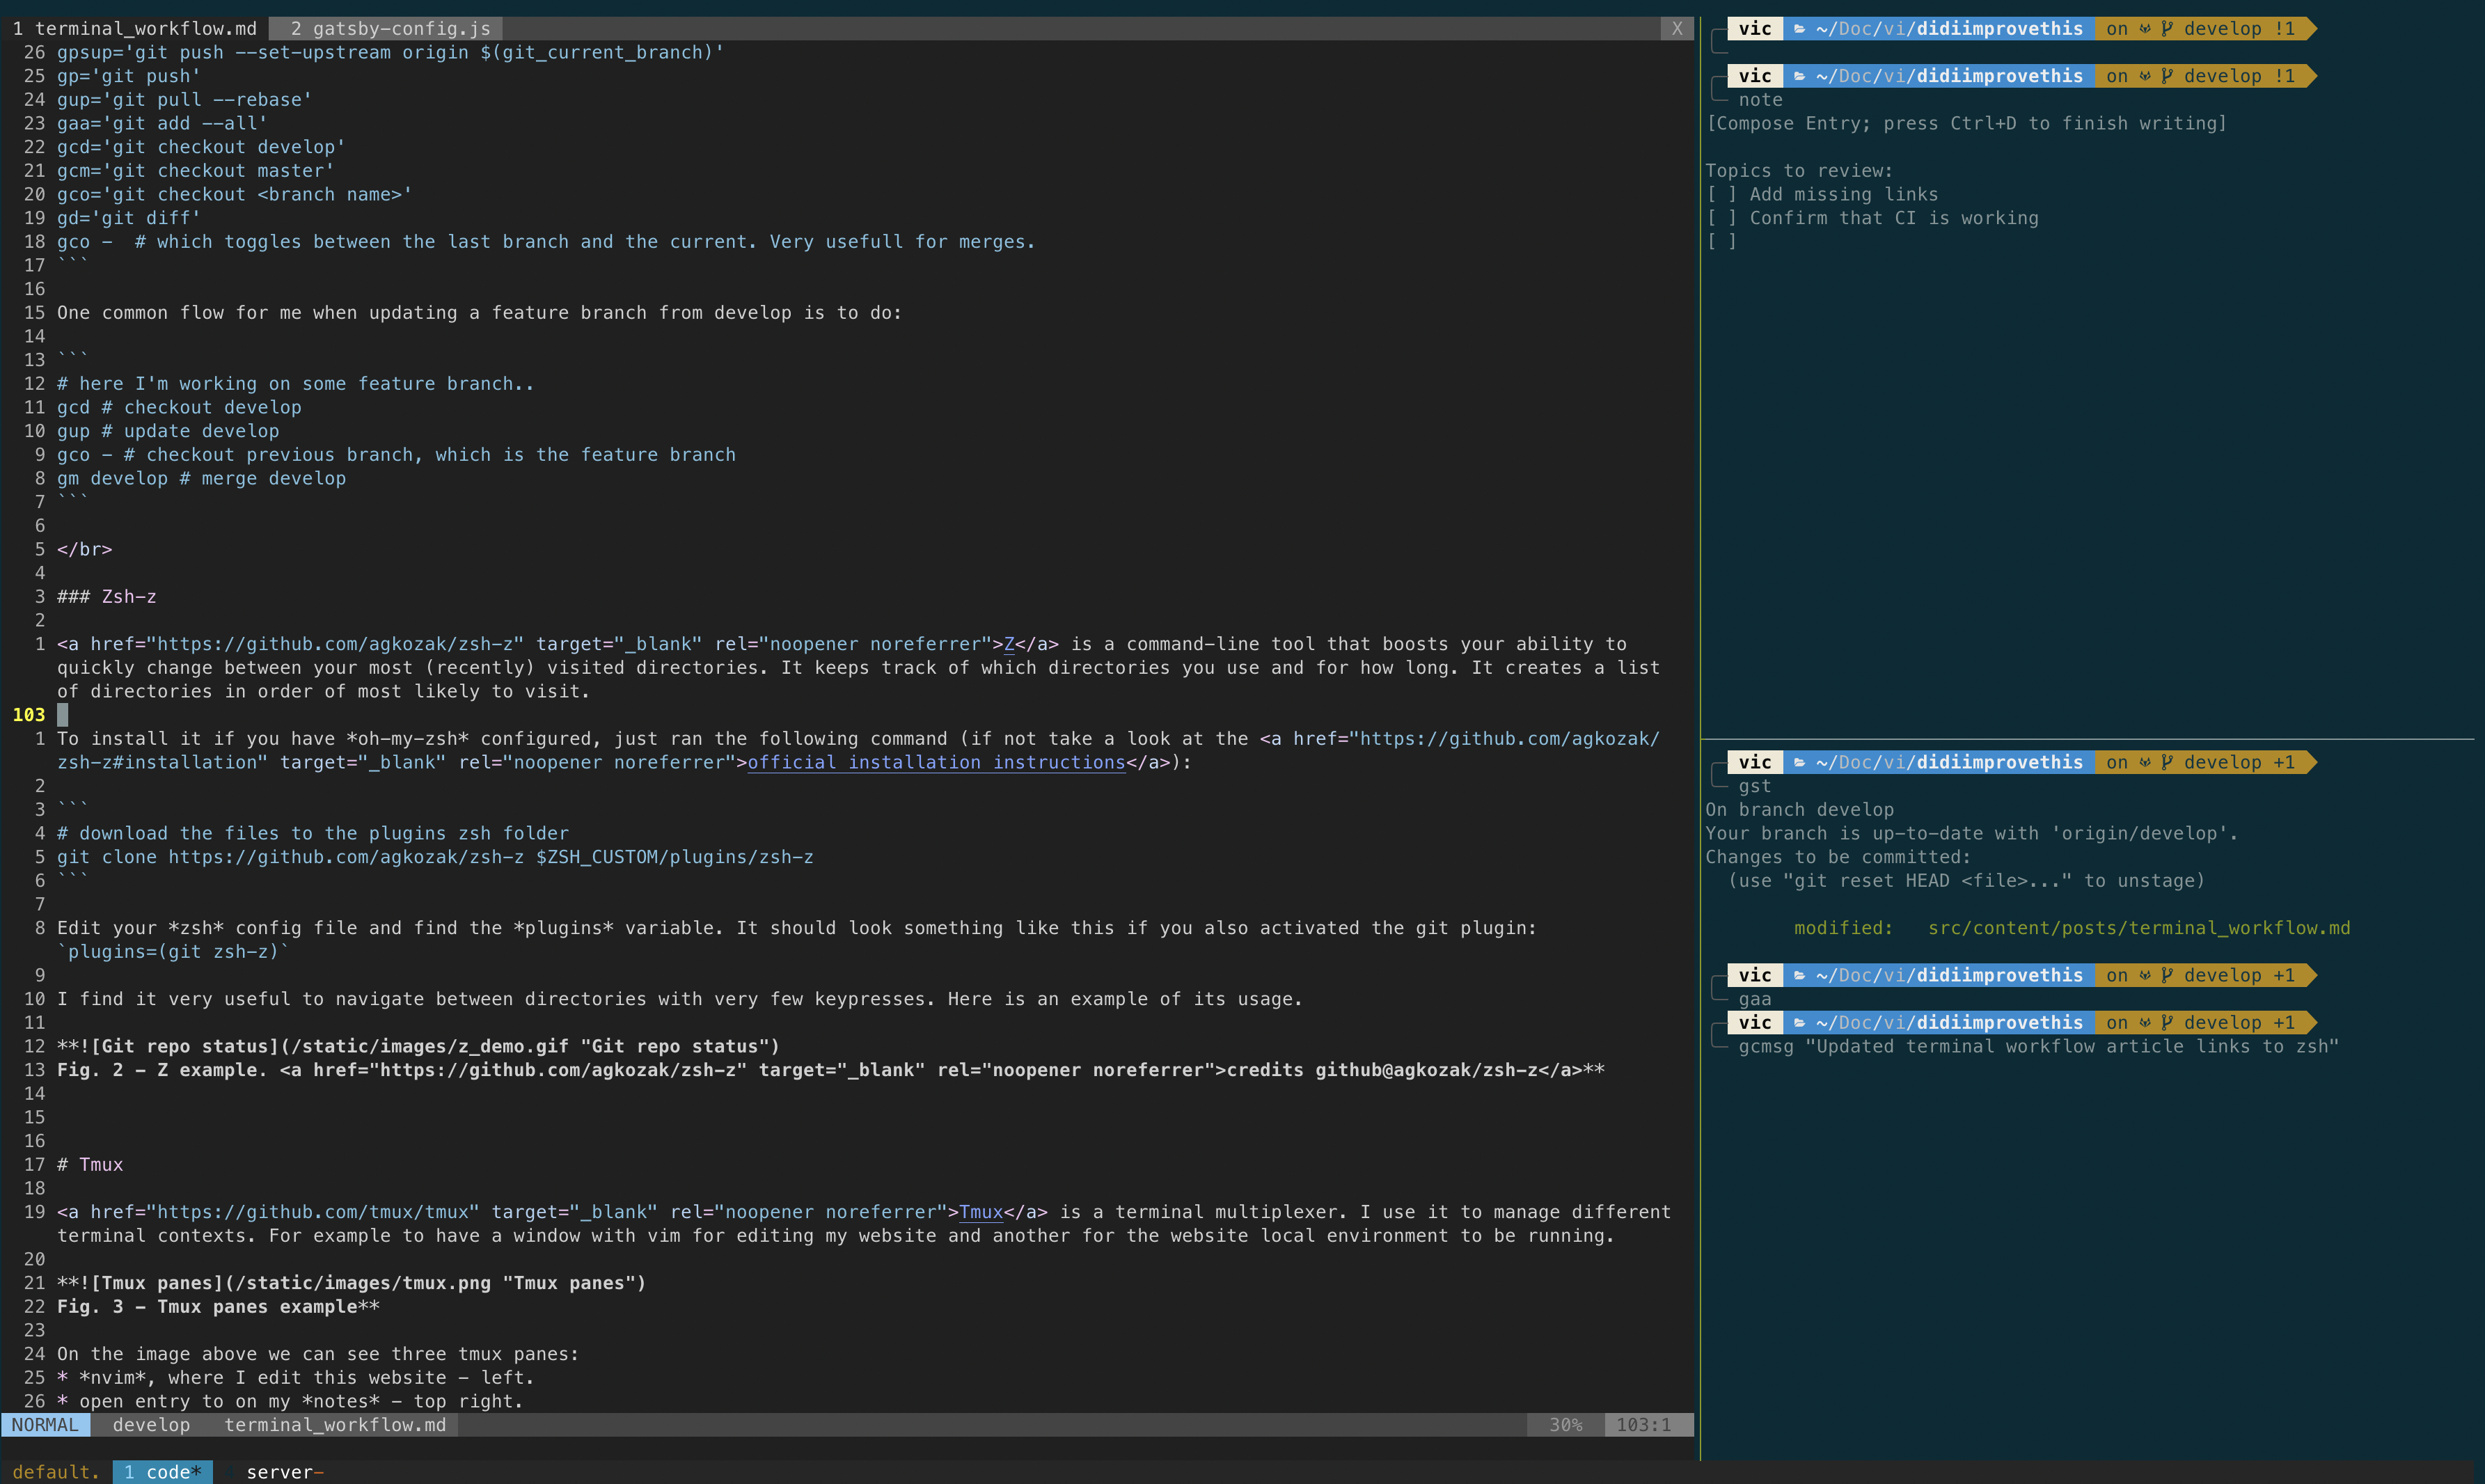Click the '`plugins=(git zsh-z)`' text

[173, 952]
